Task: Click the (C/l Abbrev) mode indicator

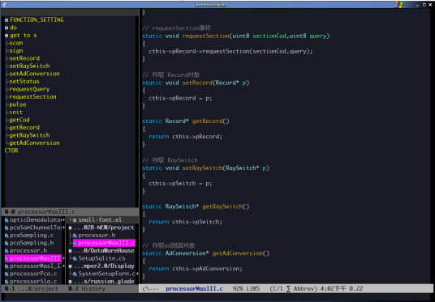Action: click(294, 289)
